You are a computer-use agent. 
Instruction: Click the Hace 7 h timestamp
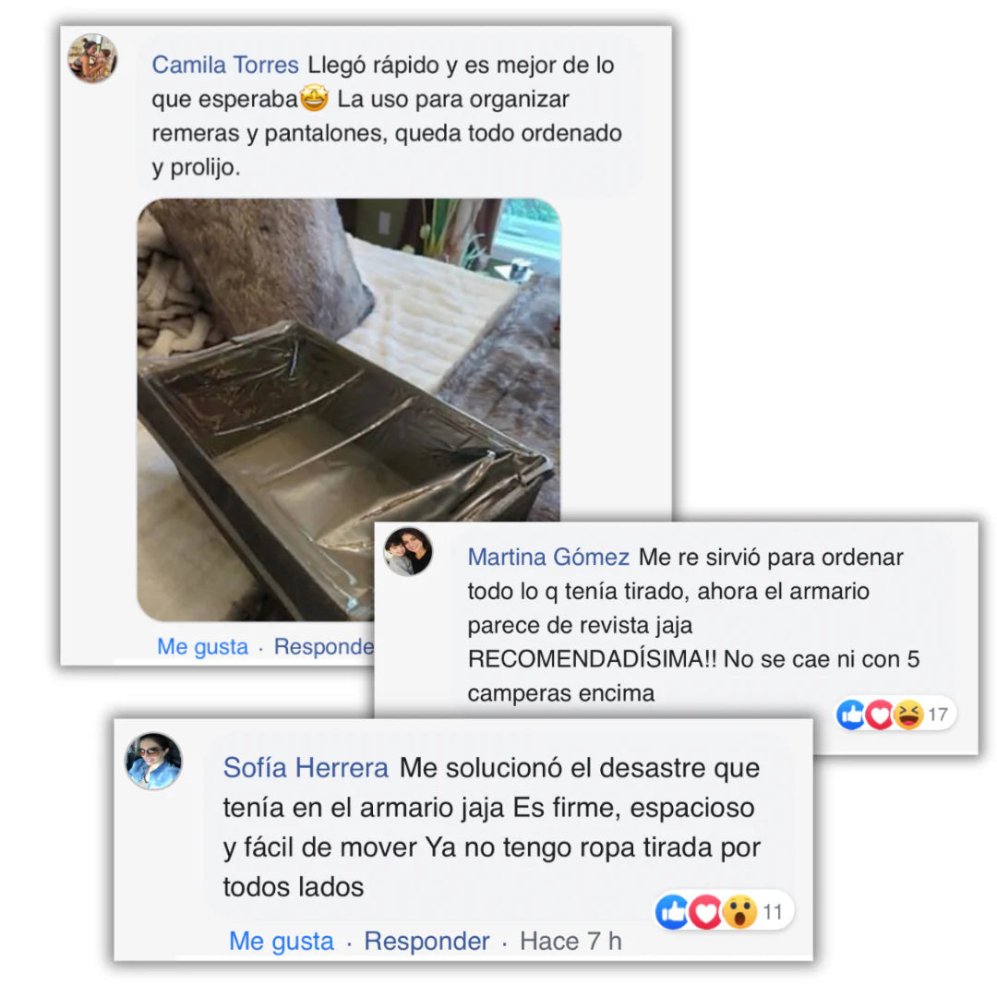pos(571,941)
